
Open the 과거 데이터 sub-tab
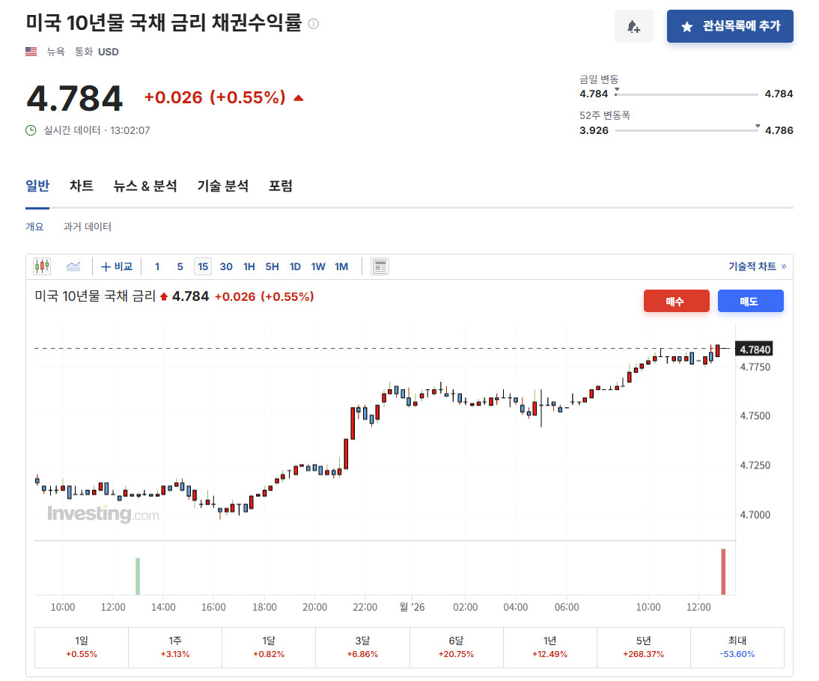(88, 227)
